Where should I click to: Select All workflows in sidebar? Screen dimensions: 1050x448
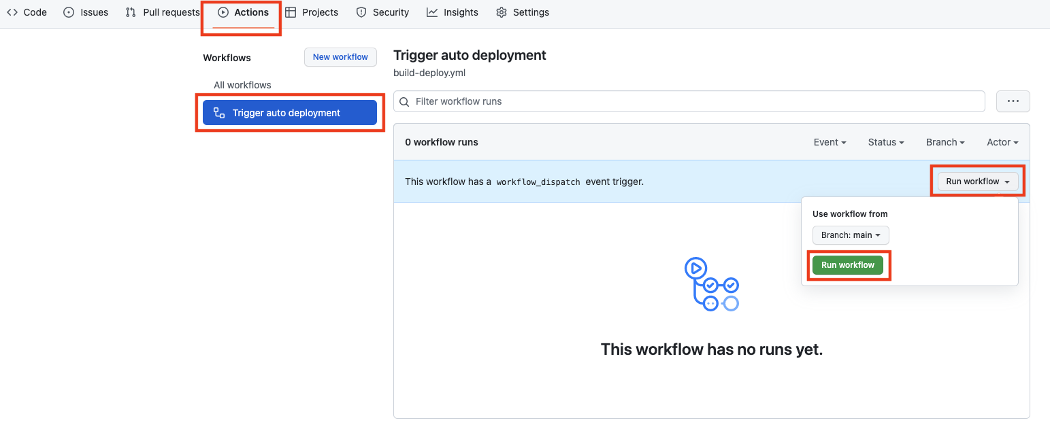[243, 85]
